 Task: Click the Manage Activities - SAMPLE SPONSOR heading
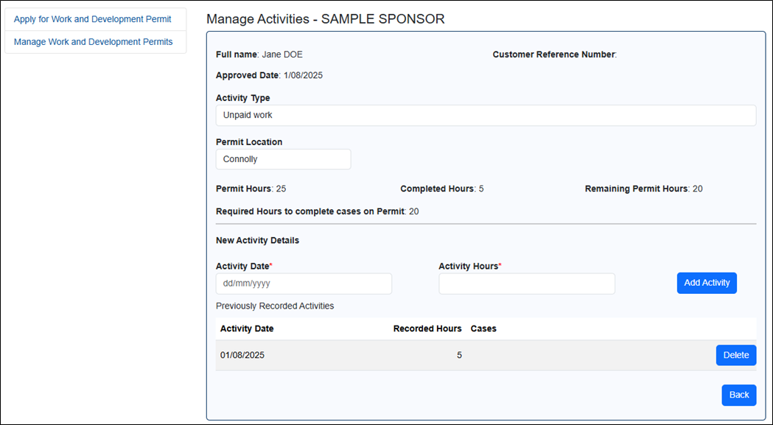tap(325, 19)
